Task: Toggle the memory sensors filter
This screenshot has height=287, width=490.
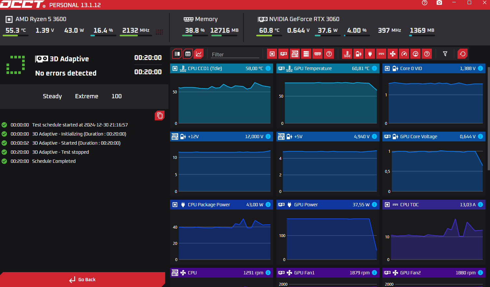Action: [x=318, y=54]
